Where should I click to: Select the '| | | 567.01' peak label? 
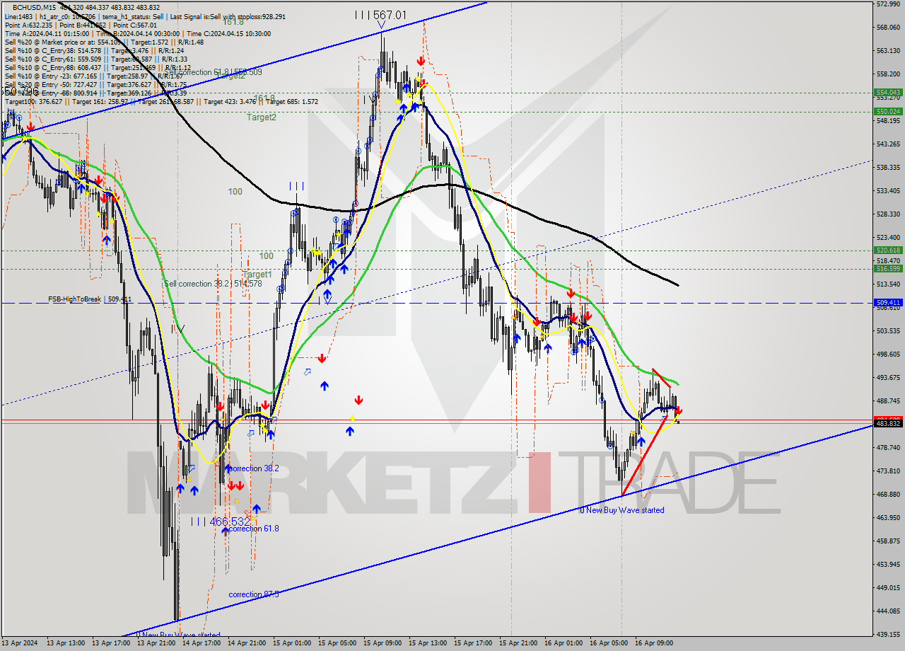click(x=381, y=15)
